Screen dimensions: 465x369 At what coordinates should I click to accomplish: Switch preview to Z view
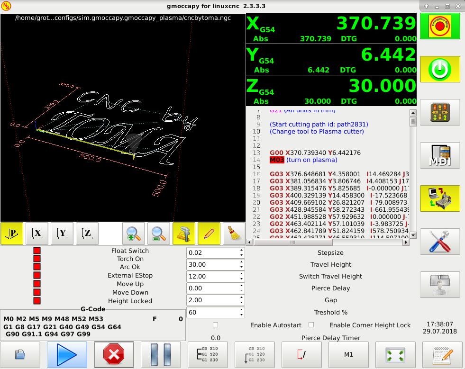pyautogui.click(x=87, y=234)
